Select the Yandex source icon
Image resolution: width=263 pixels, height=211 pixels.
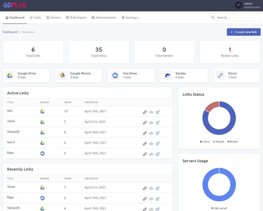(167, 75)
